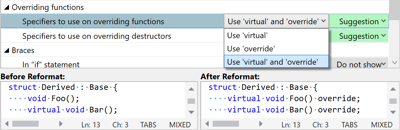
Task: Click After Reformat pane scroll-up arrow
Action: (x=391, y=89)
